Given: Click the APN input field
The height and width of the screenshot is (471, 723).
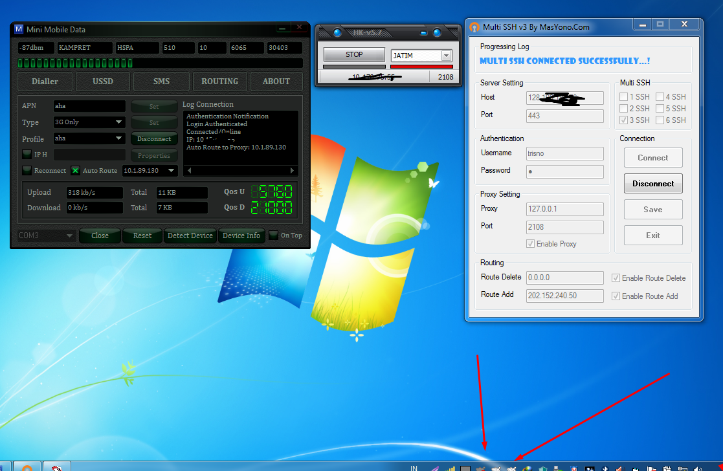Looking at the screenshot, I should (x=89, y=106).
